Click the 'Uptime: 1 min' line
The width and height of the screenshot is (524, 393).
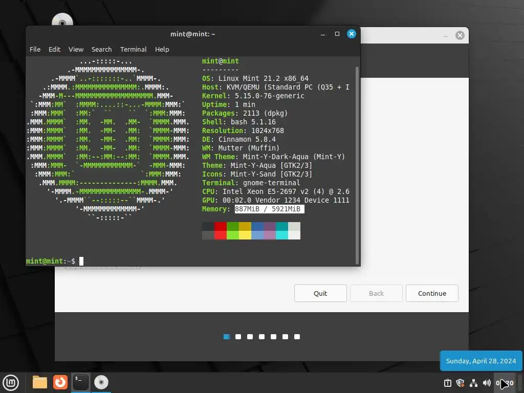(229, 104)
